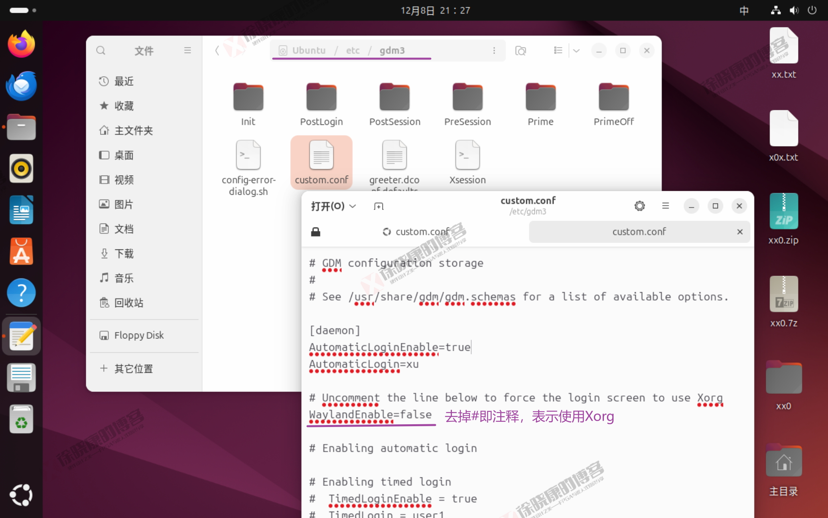The image size is (828, 518).
Task: Open the breadcrumb overflow menu after gdm3
Action: click(494, 50)
